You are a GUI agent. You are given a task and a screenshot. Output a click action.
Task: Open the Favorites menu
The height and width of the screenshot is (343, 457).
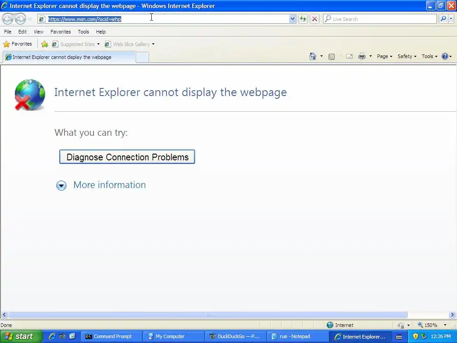point(61,32)
